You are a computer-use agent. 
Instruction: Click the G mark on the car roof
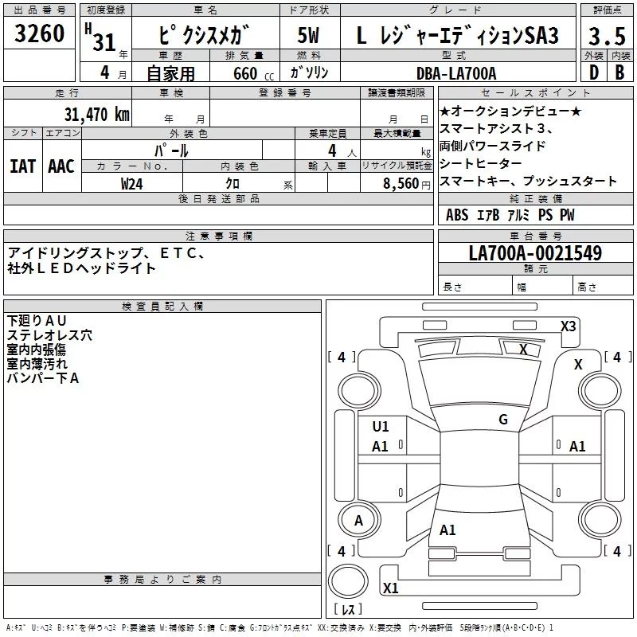click(x=503, y=420)
